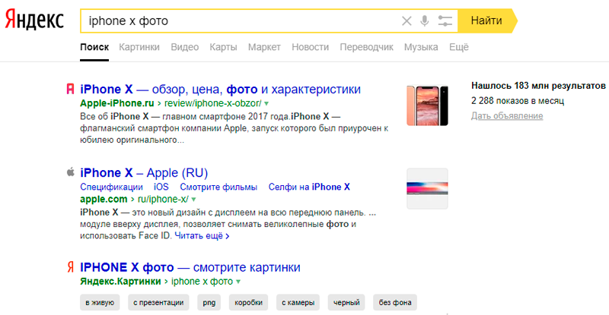This screenshot has height=315, width=609.
Task: Click the Дать объявление link
Action: point(507,116)
